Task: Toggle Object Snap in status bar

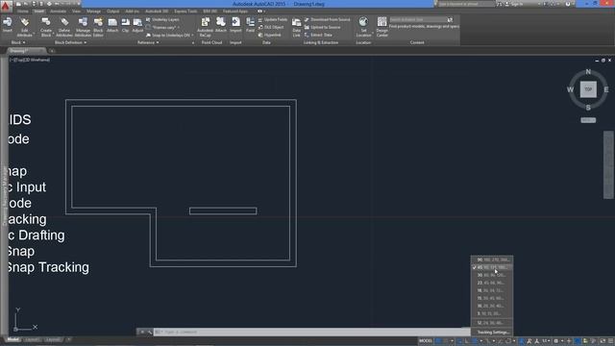Action: point(508,341)
